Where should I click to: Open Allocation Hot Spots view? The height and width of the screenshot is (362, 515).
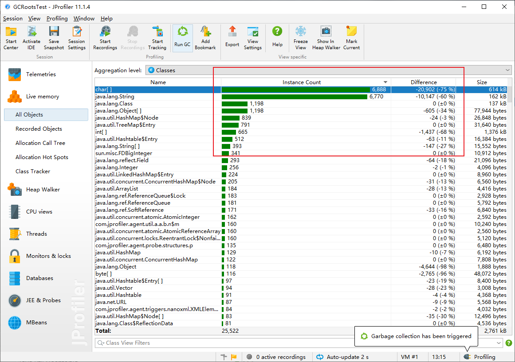point(42,157)
